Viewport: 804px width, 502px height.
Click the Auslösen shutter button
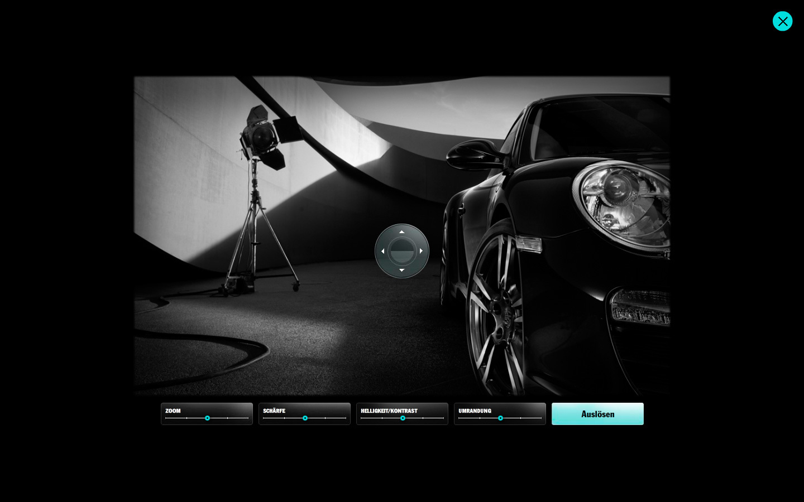(x=597, y=414)
